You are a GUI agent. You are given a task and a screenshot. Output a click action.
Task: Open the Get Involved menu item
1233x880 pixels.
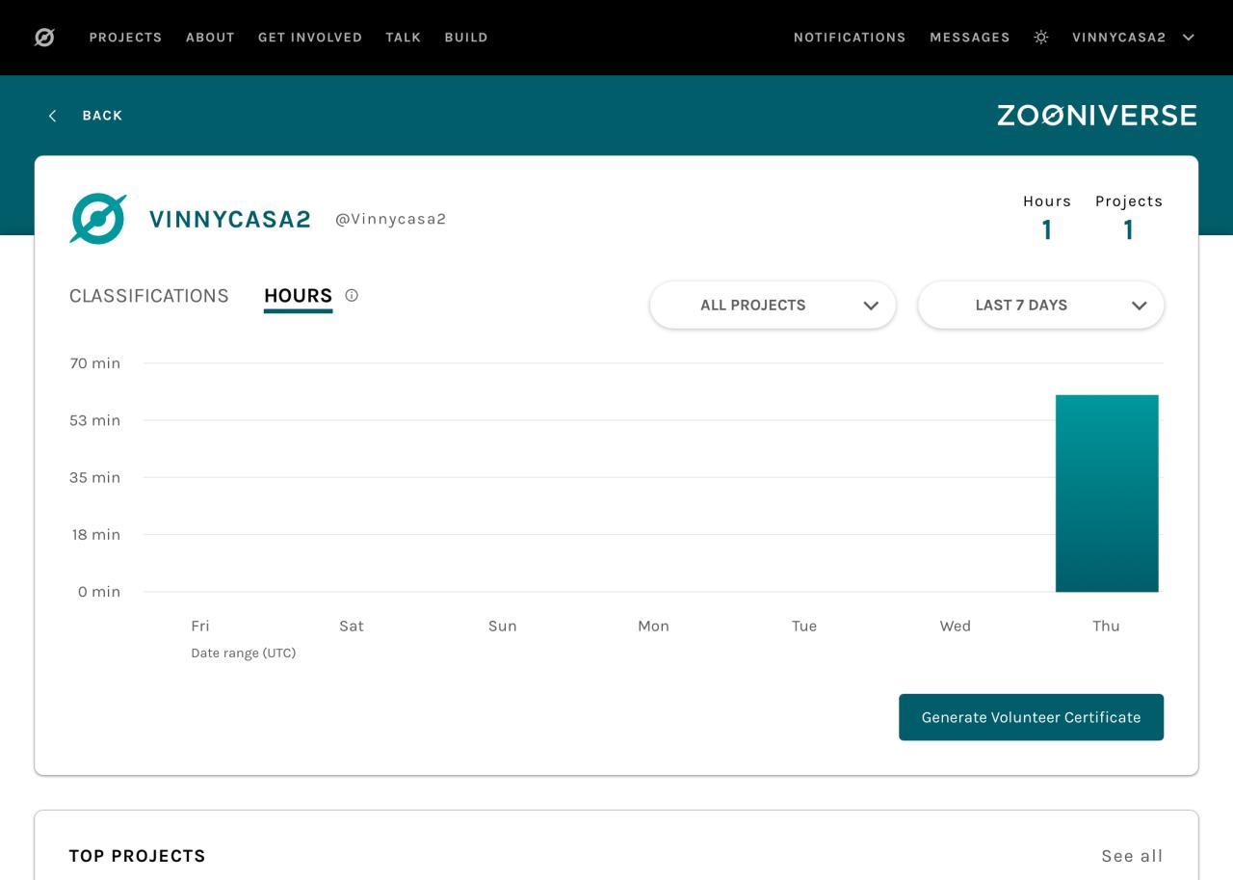(x=310, y=38)
